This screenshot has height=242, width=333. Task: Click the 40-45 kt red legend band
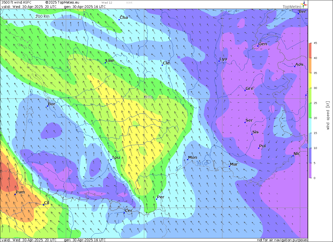click(x=310, y=50)
